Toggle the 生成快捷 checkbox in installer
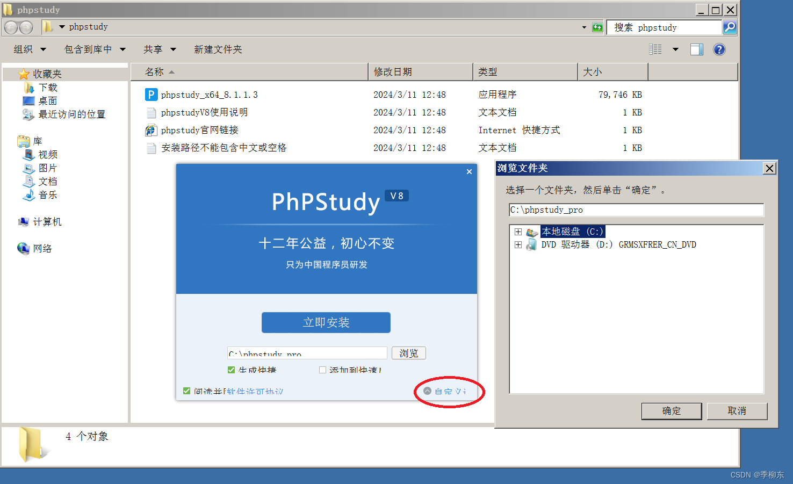The width and height of the screenshot is (793, 484). pos(231,370)
